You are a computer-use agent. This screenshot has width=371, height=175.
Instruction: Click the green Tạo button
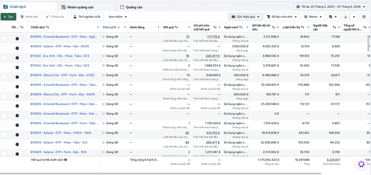click(8, 17)
